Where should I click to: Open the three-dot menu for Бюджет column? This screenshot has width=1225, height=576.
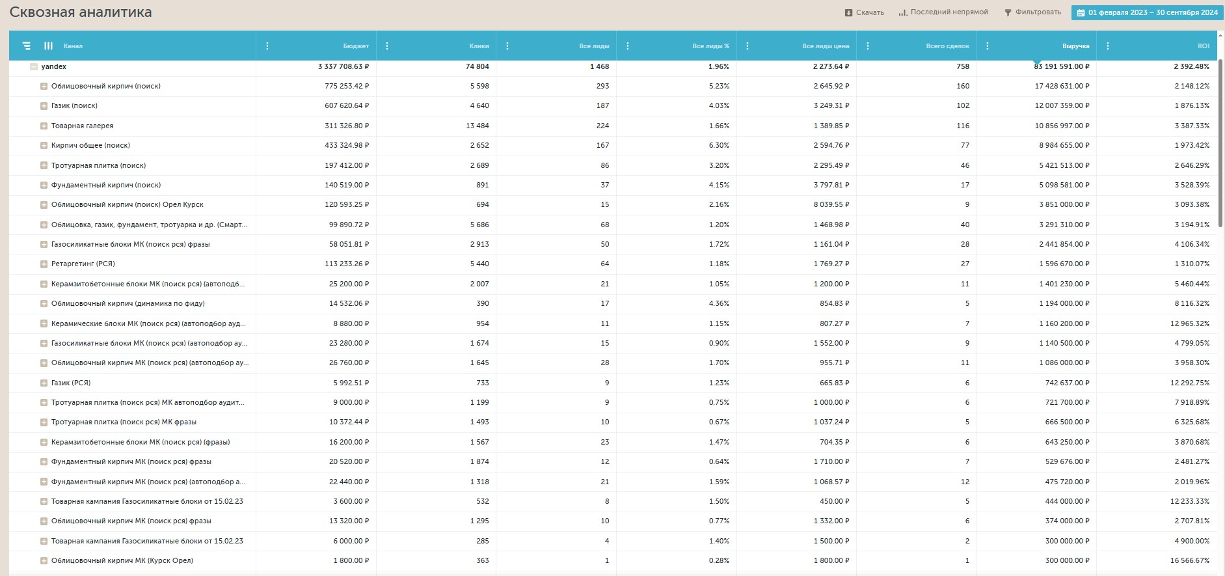pyautogui.click(x=267, y=46)
